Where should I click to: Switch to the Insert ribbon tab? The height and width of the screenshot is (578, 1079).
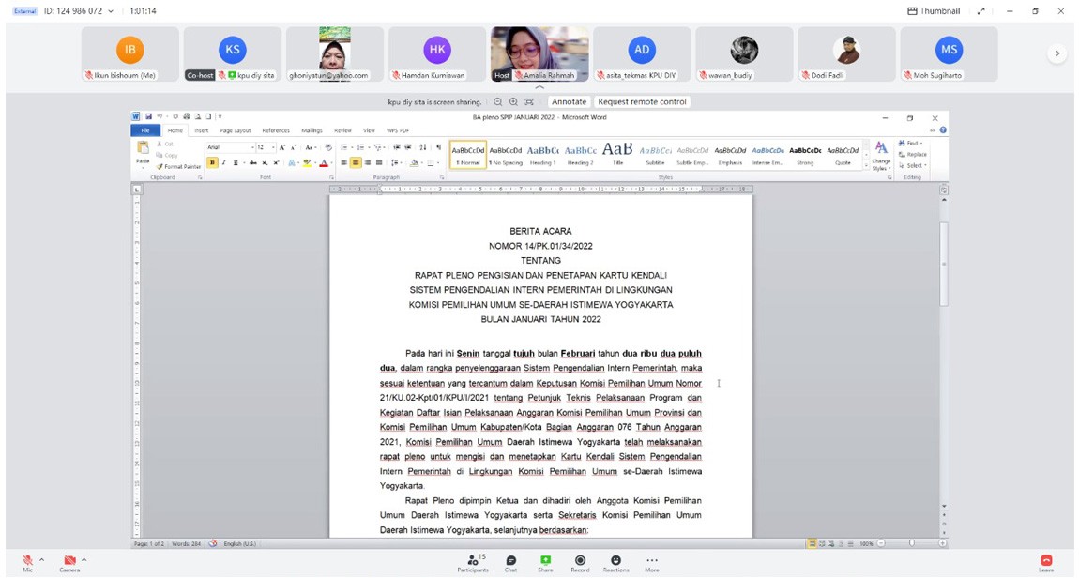coord(201,130)
